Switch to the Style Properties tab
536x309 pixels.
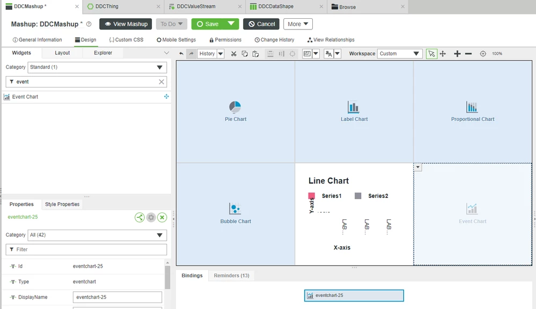coord(62,204)
